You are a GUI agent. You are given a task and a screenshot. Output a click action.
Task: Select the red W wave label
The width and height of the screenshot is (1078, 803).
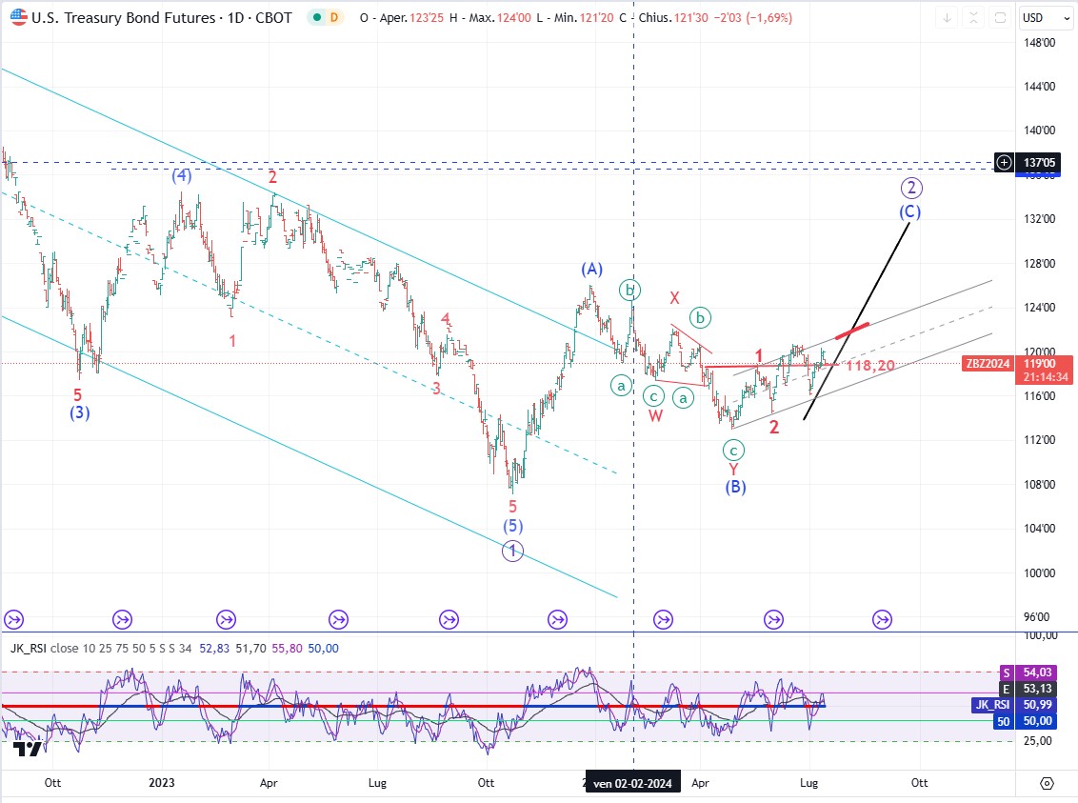click(x=656, y=416)
